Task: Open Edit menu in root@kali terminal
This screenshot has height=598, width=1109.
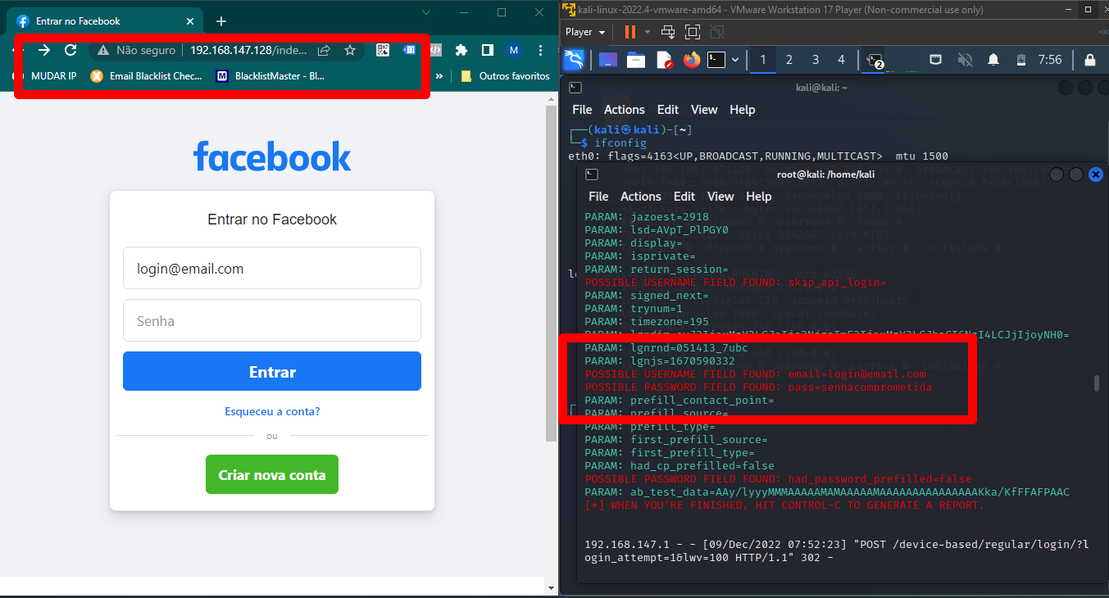Action: pos(684,197)
